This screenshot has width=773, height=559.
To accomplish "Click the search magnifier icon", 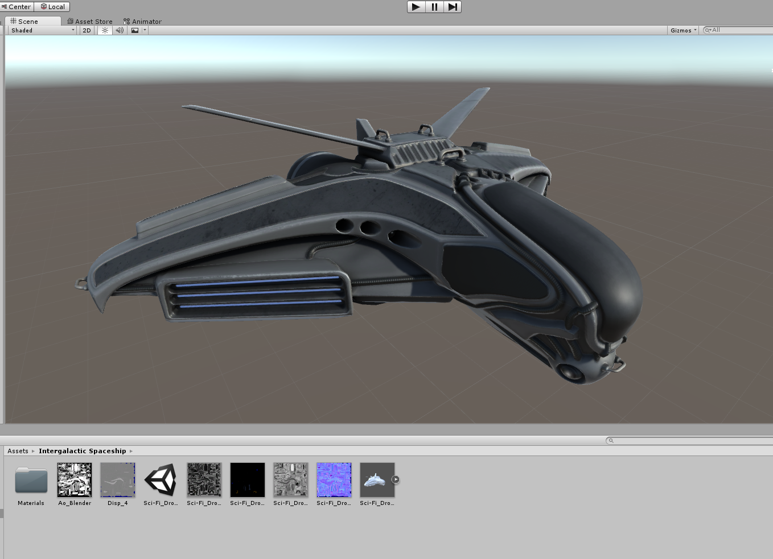I will click(x=610, y=440).
